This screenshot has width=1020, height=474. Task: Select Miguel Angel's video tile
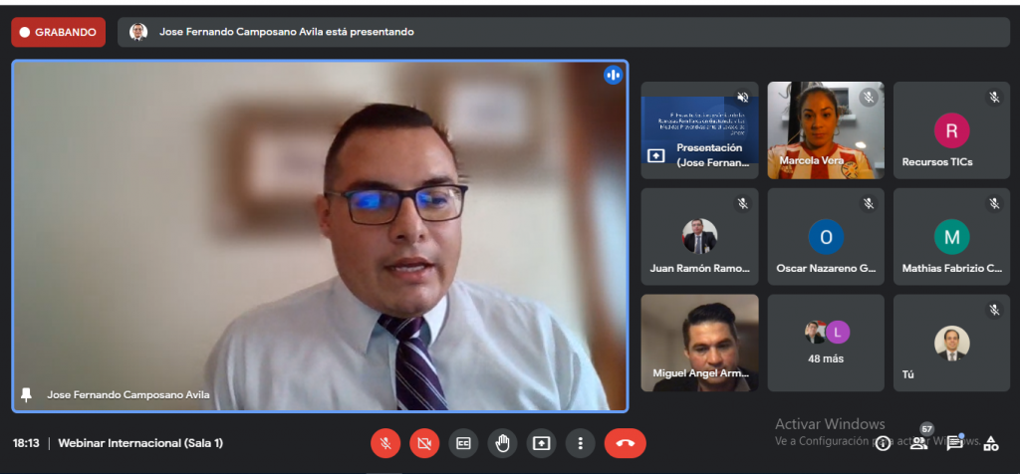pyautogui.click(x=699, y=343)
